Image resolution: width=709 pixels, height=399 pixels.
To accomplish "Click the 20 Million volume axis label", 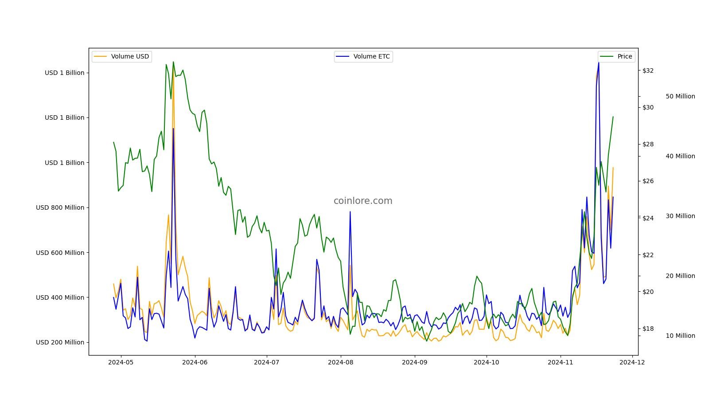I will click(680, 276).
